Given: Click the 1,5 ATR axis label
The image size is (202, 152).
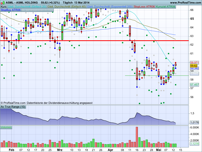Looking at the screenshot, I should pyautogui.click(x=192, y=113).
